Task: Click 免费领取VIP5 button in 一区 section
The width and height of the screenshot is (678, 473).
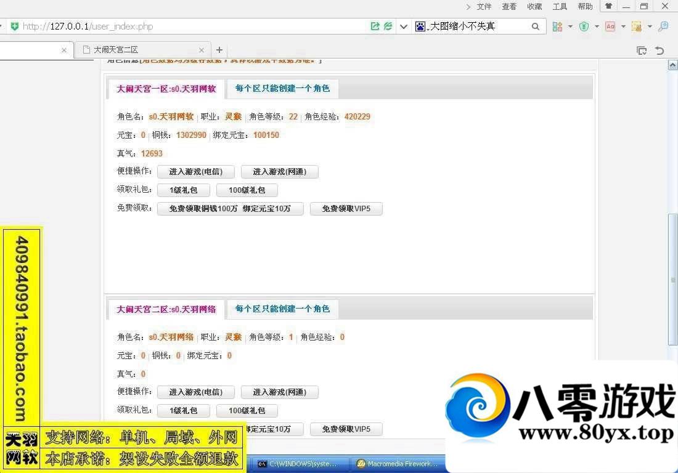Action: (x=346, y=209)
